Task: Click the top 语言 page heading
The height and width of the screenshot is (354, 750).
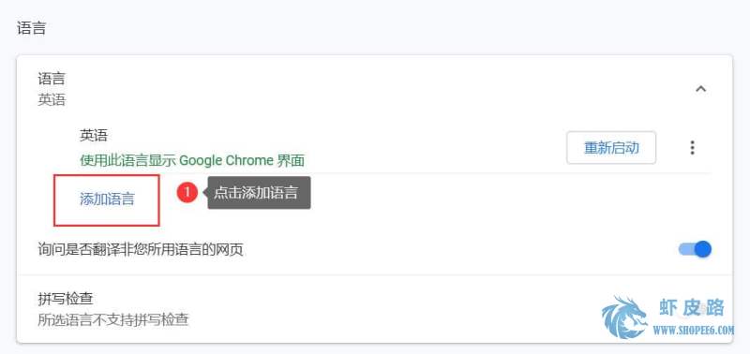Action: (32, 28)
